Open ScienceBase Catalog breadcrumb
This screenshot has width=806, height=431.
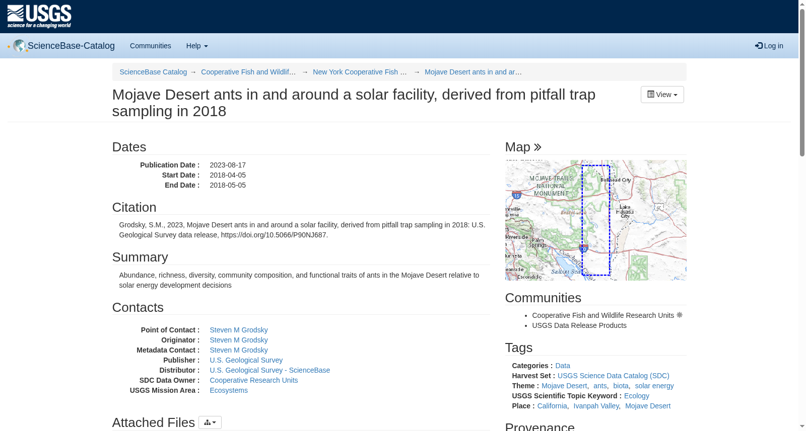pos(153,72)
